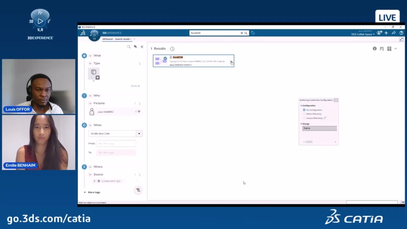Open the sort results icon

pos(382,49)
